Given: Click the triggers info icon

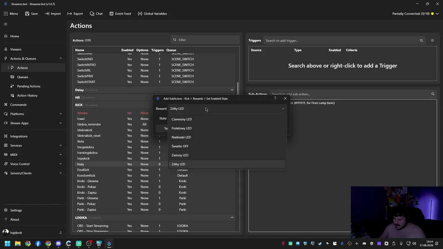Looking at the screenshot, I should pos(432,40).
